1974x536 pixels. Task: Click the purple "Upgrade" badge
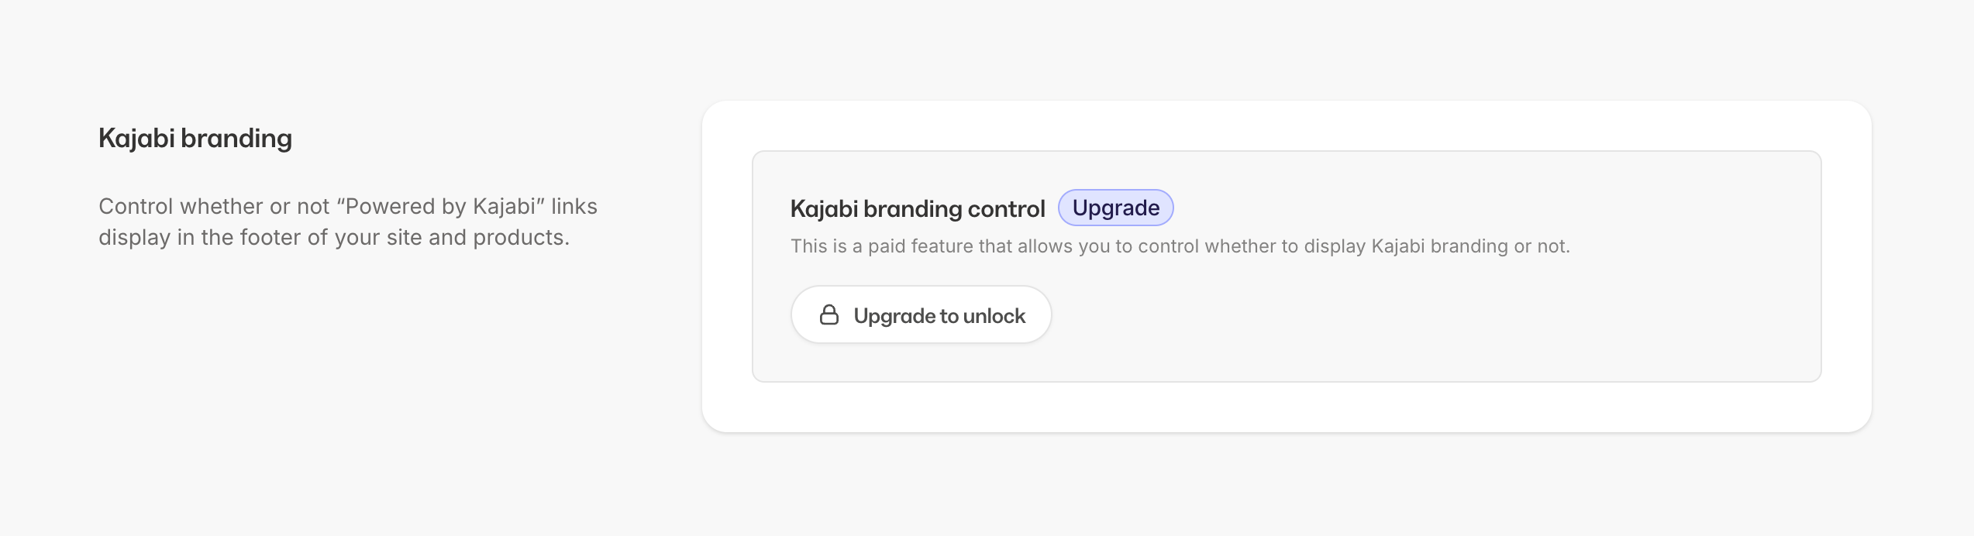click(x=1115, y=208)
